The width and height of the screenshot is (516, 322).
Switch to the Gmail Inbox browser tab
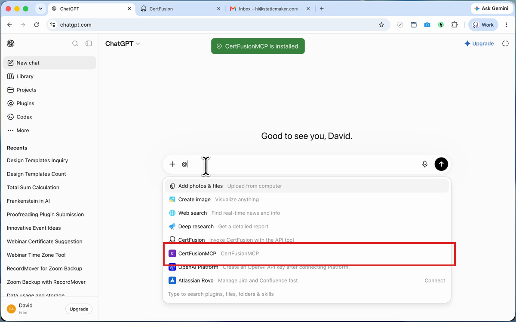click(269, 9)
